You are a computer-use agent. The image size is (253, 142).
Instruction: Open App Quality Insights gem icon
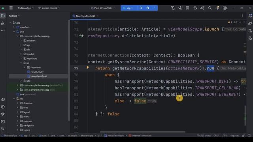click(x=3, y=114)
